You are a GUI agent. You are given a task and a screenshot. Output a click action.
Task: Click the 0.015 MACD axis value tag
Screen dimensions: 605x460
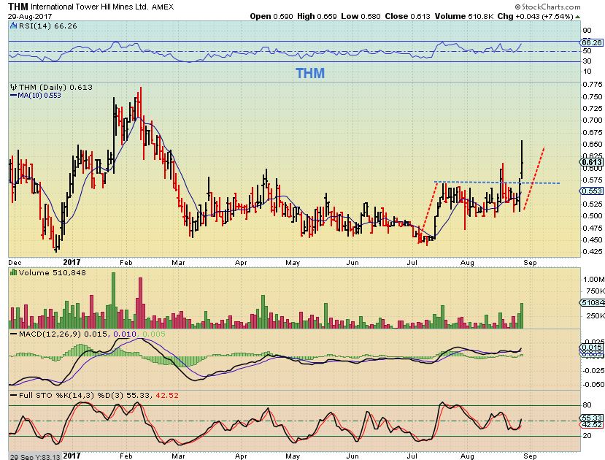coord(591,348)
